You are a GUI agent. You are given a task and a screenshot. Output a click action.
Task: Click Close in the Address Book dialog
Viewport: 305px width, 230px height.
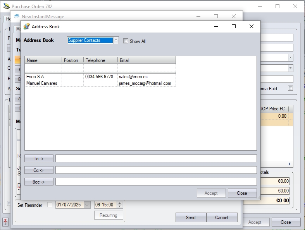[x=242, y=193]
